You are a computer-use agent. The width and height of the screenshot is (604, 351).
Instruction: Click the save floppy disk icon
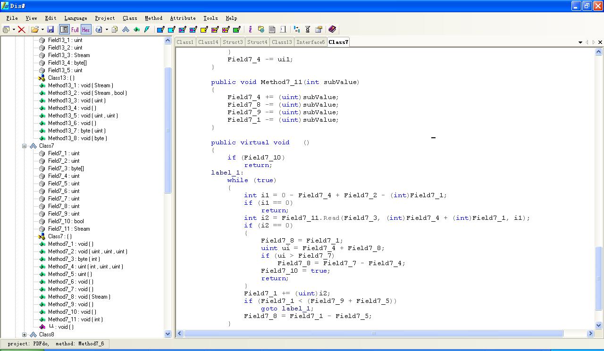[x=50, y=30]
